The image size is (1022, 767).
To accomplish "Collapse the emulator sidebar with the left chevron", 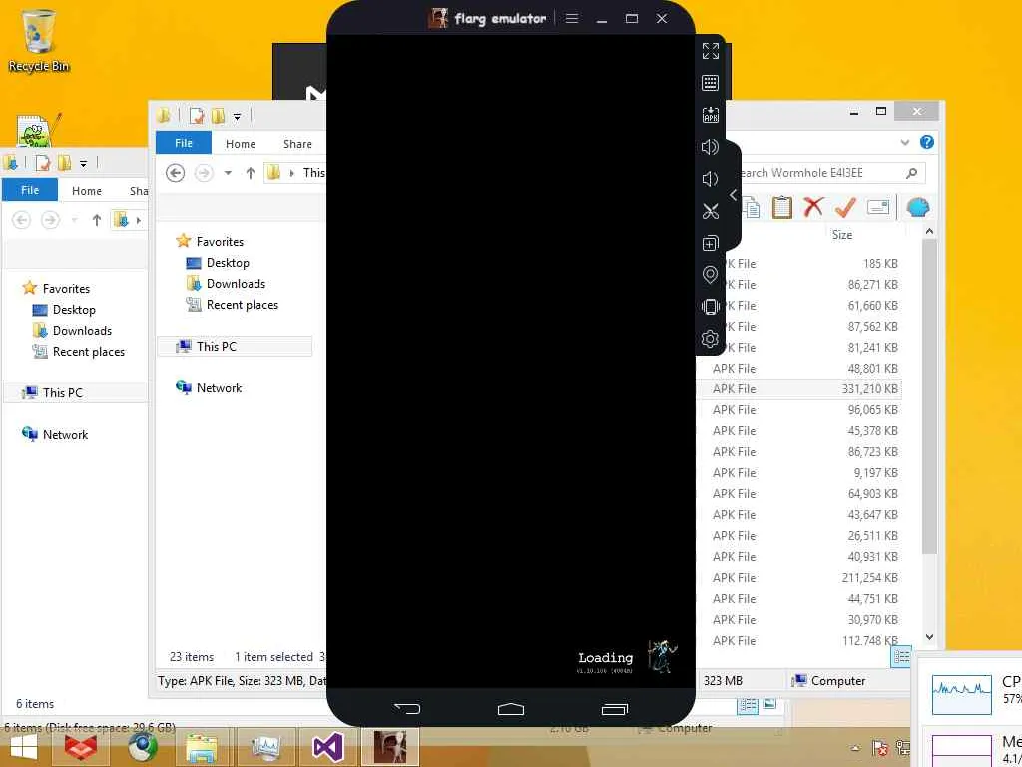I will click(734, 195).
